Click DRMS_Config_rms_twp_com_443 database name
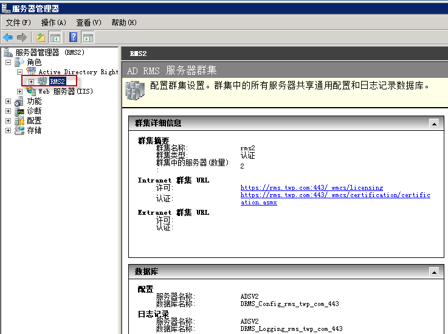 pos(289,304)
